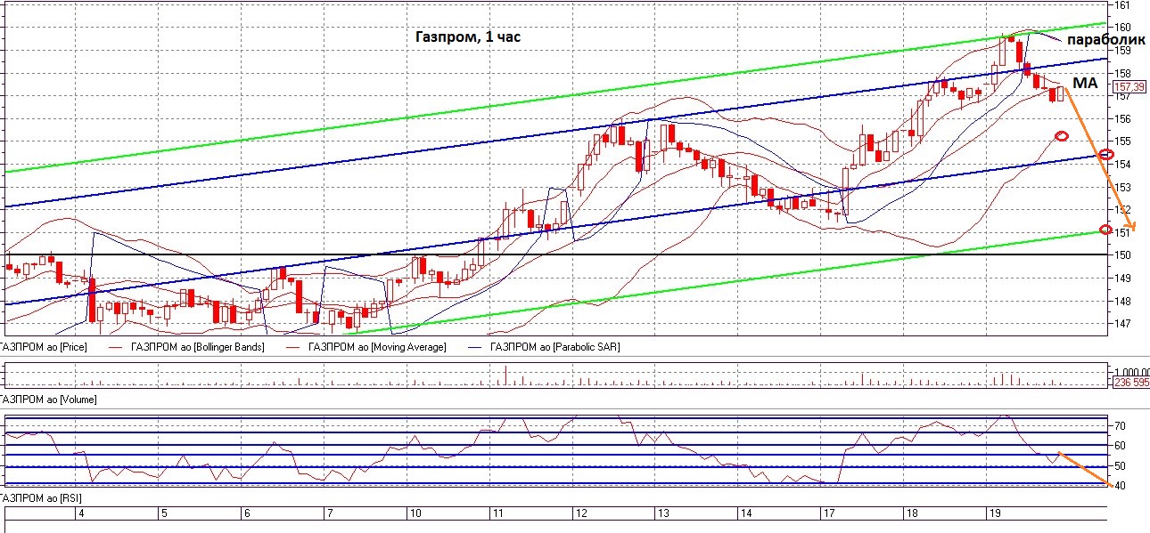1150x533 pixels.
Task: Click date label 14 on time axis
Action: [x=745, y=513]
